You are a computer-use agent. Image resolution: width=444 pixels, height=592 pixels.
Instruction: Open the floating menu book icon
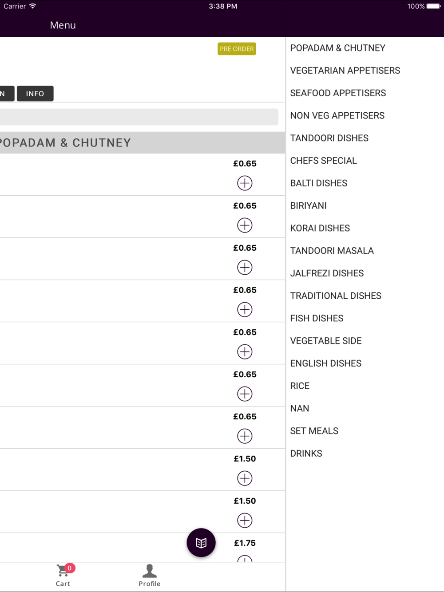click(x=201, y=542)
